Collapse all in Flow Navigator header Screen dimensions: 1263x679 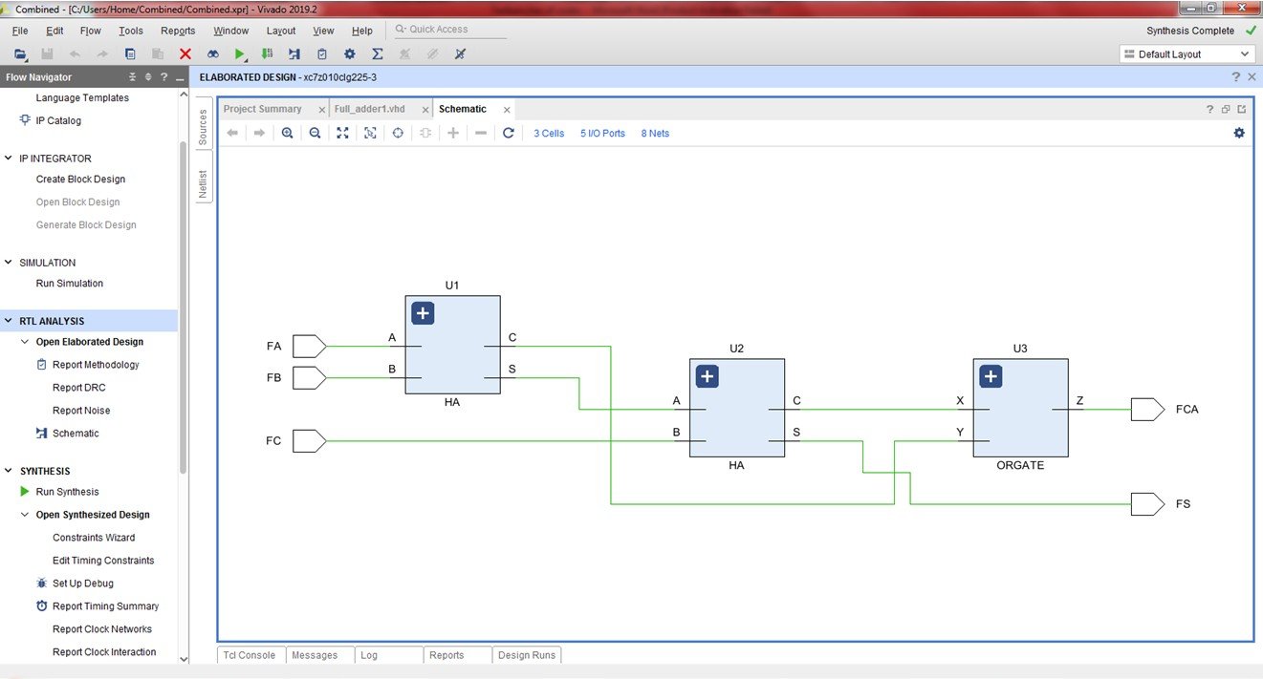(133, 77)
